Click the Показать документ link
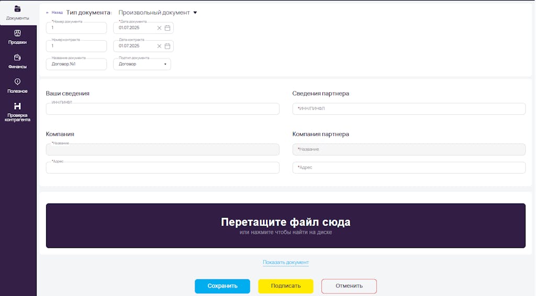This screenshot has width=536, height=296. (x=286, y=262)
